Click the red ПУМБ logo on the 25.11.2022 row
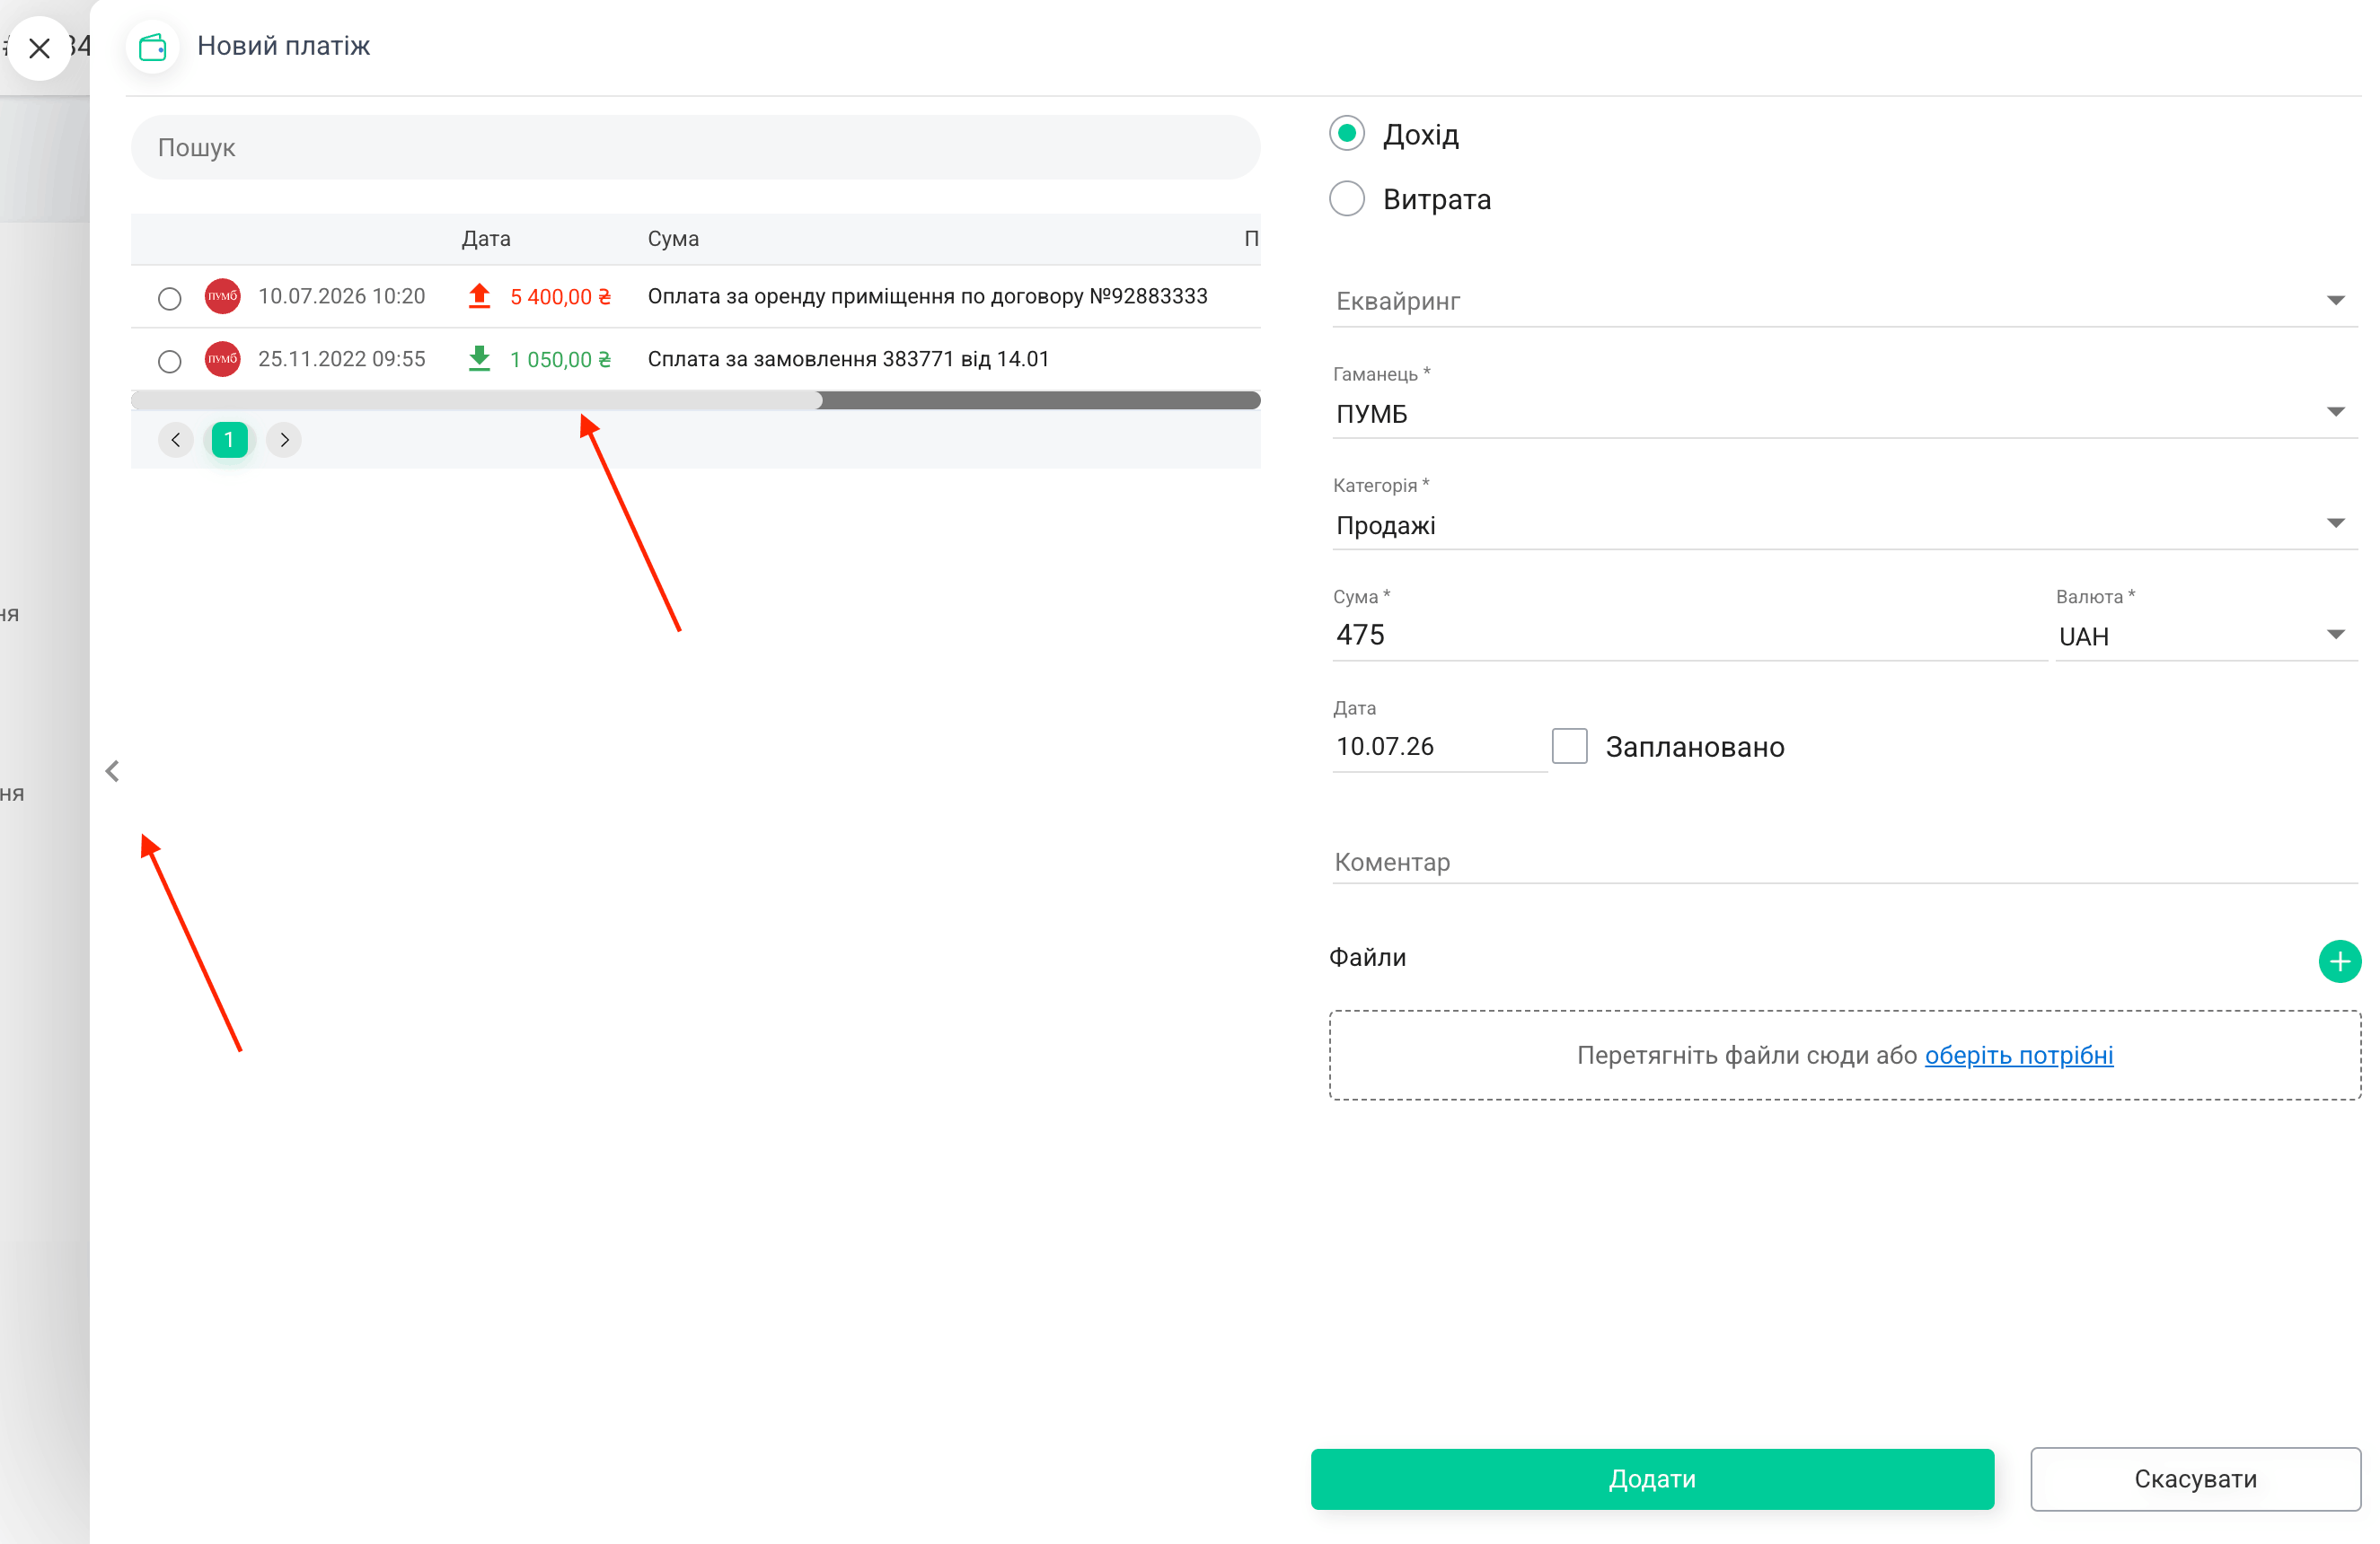Viewport: 2380px width, 1544px height. click(x=222, y=359)
